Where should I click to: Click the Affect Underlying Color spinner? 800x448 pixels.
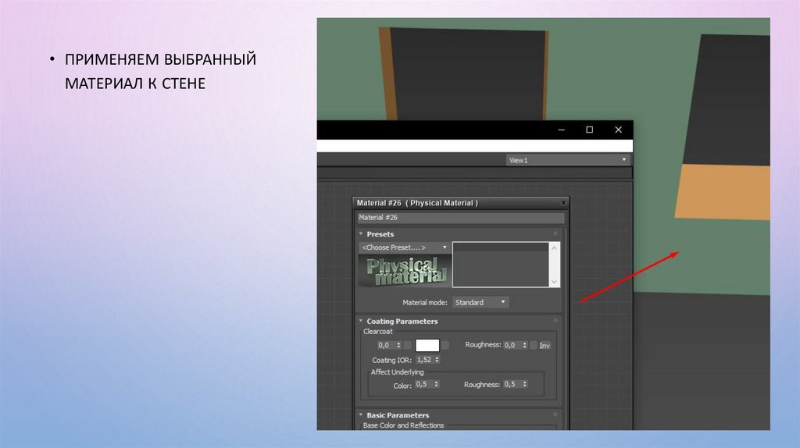pyautogui.click(x=436, y=384)
